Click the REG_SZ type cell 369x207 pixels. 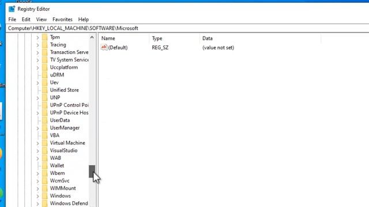pos(160,48)
